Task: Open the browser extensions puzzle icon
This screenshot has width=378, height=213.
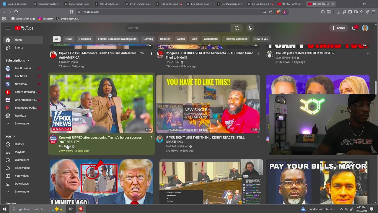Action: click(323, 12)
